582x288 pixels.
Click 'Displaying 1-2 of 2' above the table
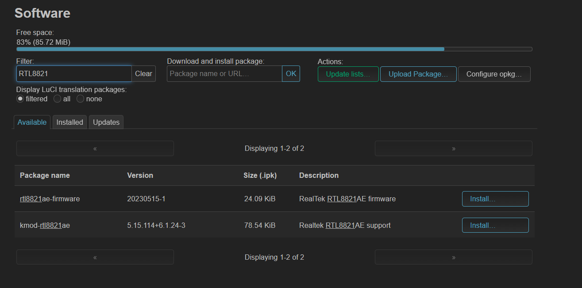[274, 149]
